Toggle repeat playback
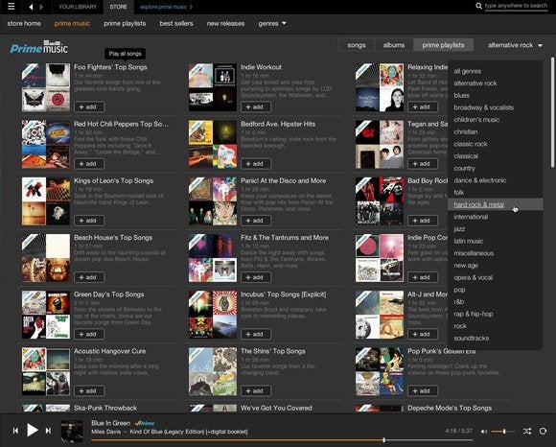This screenshot has width=556, height=447. point(543,431)
